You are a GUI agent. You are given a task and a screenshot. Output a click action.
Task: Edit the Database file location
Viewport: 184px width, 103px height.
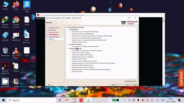tap(109, 70)
